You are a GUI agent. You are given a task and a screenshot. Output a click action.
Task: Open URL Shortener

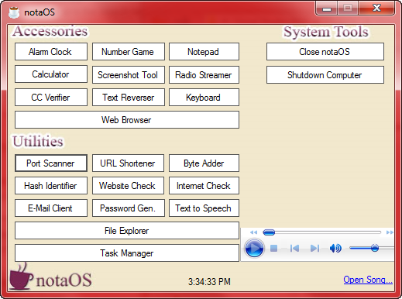coord(128,163)
